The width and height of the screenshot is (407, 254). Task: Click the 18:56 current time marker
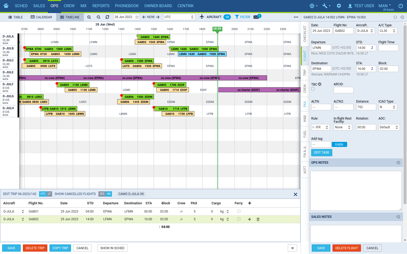tap(217, 29)
